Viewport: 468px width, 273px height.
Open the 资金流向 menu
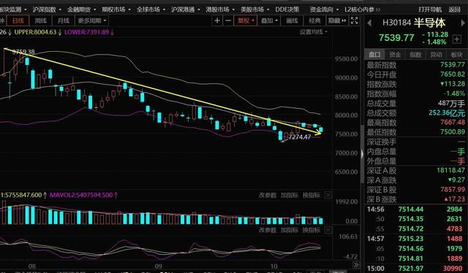[x=324, y=9]
